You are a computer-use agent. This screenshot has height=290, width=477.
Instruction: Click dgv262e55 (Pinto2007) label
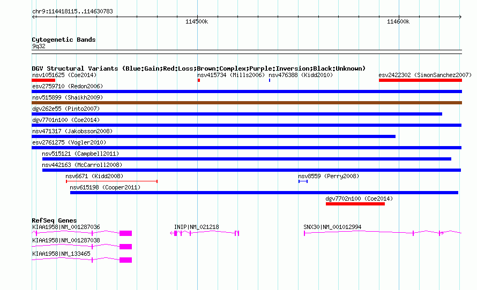[66, 109]
